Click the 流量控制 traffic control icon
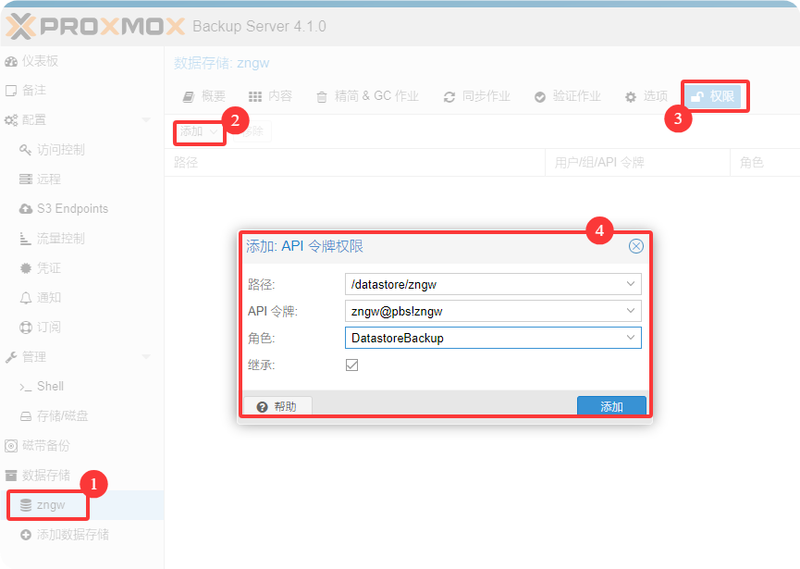 (x=26, y=239)
